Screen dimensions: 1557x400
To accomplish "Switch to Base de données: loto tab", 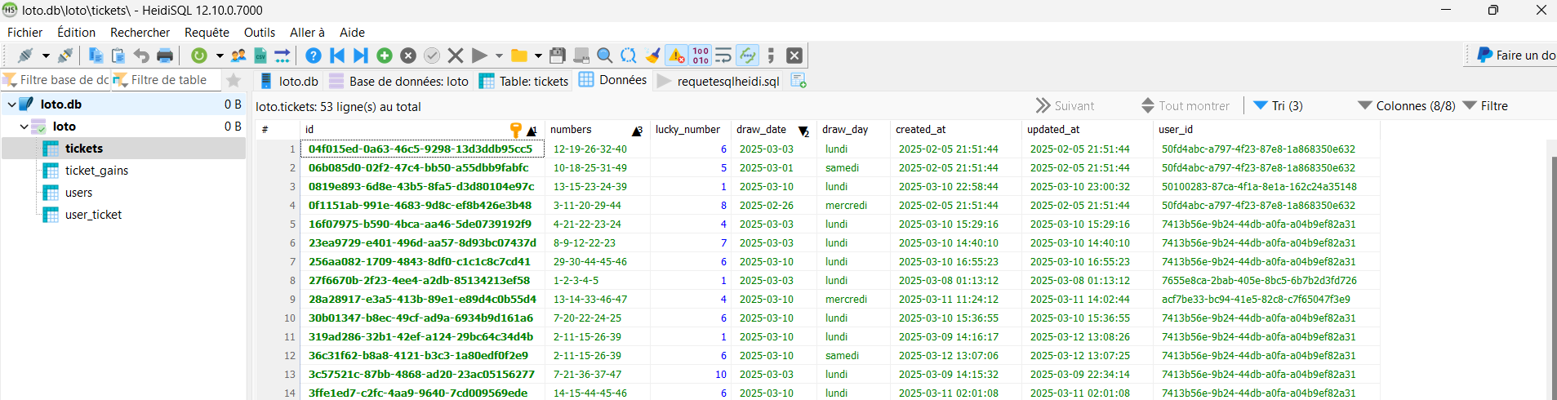I will [x=398, y=81].
